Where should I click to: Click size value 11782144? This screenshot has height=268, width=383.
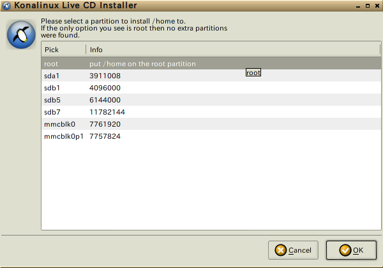(107, 112)
